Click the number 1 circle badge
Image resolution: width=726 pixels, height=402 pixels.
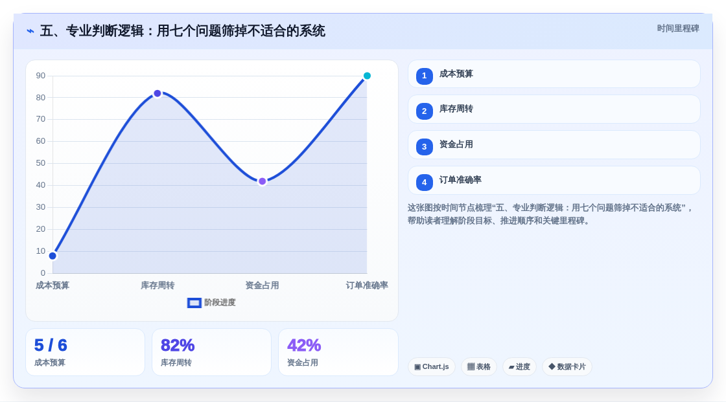point(424,76)
